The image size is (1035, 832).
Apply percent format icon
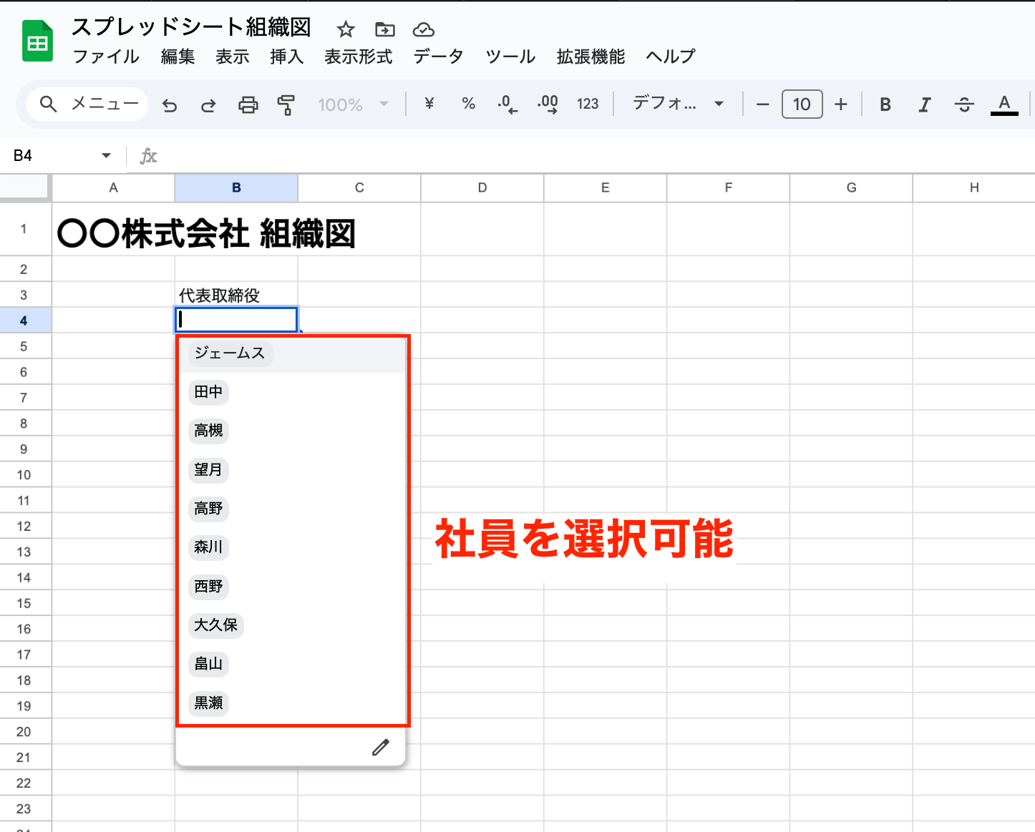point(469,104)
